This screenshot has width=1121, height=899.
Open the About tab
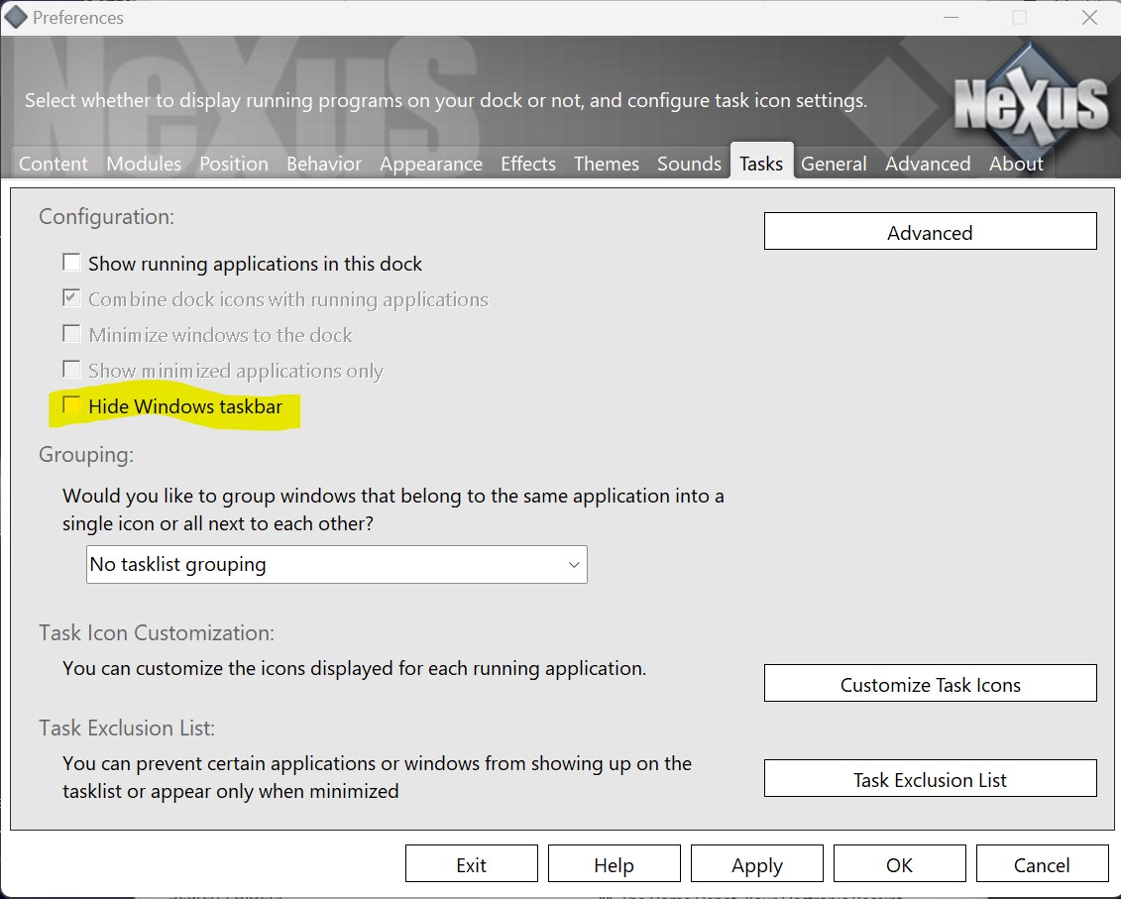tap(1016, 164)
